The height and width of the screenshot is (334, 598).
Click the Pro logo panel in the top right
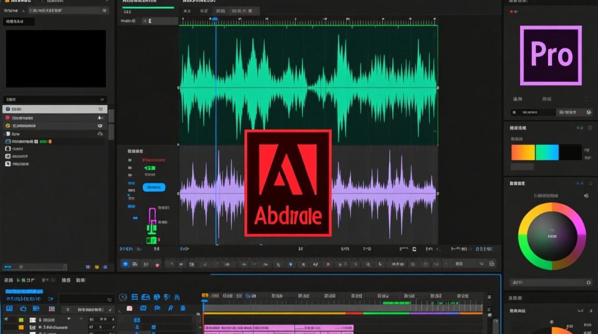coord(551,54)
